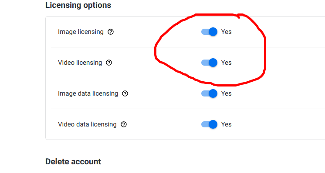Disable the Image licensing toggle switch
Viewport: 325px width, 173px height.
(x=209, y=32)
